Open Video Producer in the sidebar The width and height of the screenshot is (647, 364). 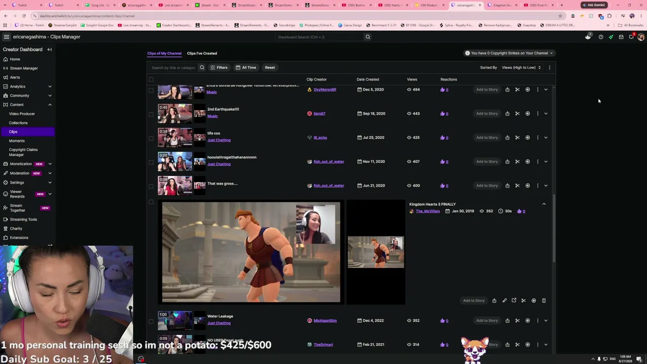coord(22,114)
